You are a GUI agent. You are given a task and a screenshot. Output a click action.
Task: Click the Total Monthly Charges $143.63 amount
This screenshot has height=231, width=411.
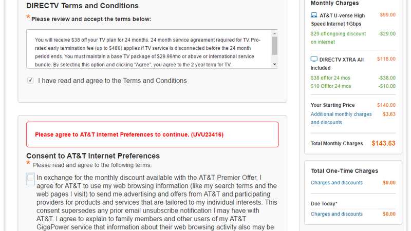pyautogui.click(x=383, y=143)
